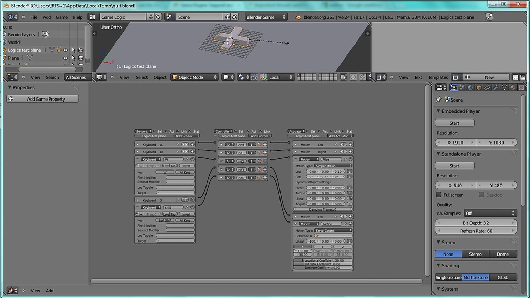Toggle Actuator Act checkbox
The image size is (530, 298).
click(x=319, y=131)
